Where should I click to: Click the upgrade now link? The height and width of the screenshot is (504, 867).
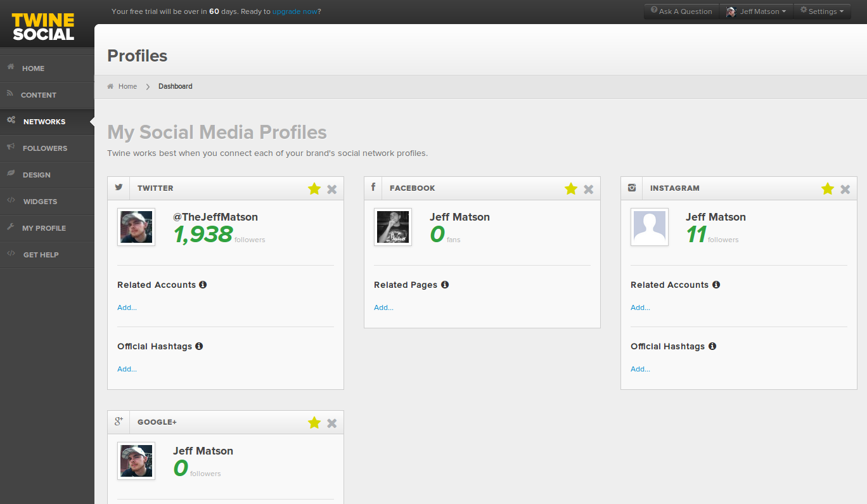[295, 11]
